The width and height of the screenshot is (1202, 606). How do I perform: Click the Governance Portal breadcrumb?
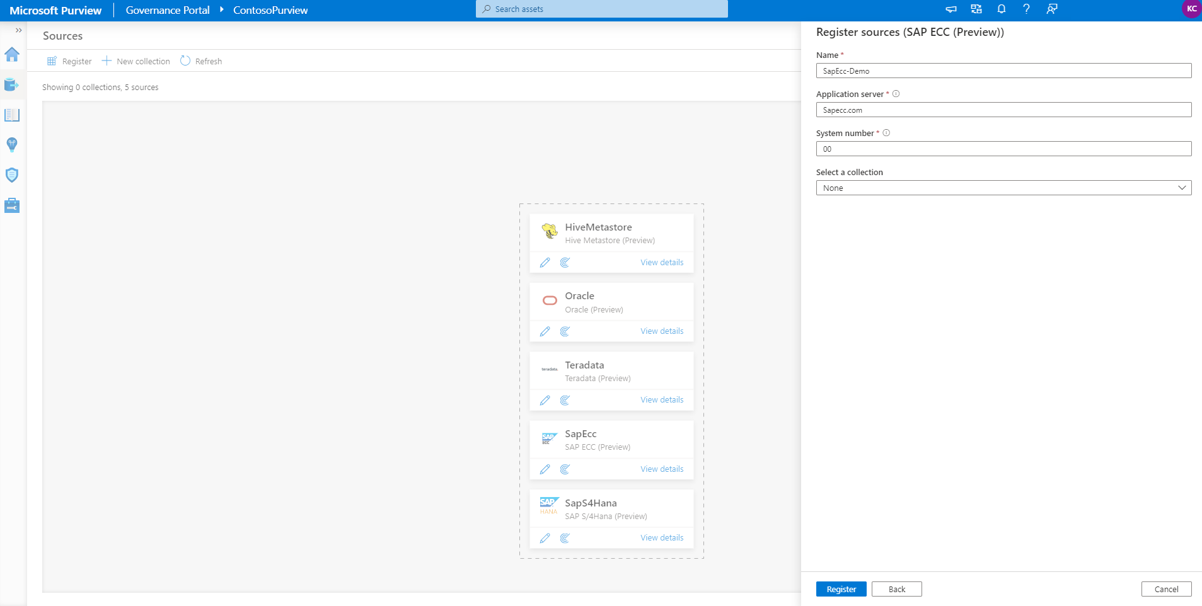[168, 10]
